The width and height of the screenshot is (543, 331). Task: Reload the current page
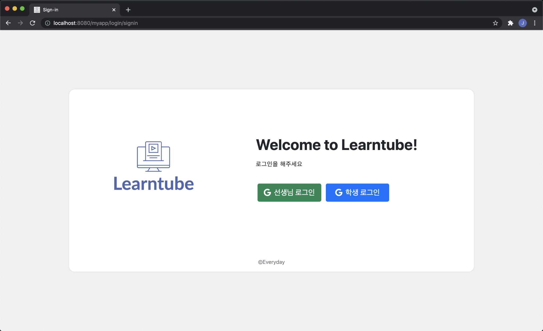pos(33,23)
